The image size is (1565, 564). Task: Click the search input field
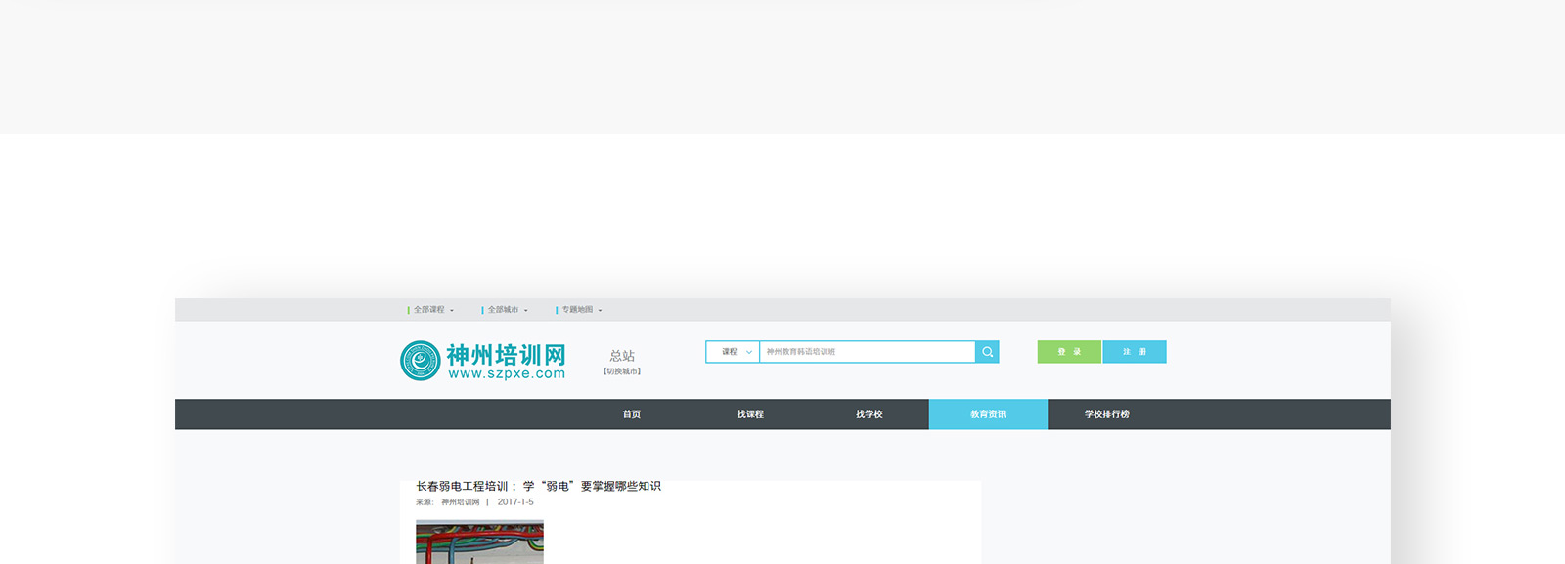[x=867, y=352]
